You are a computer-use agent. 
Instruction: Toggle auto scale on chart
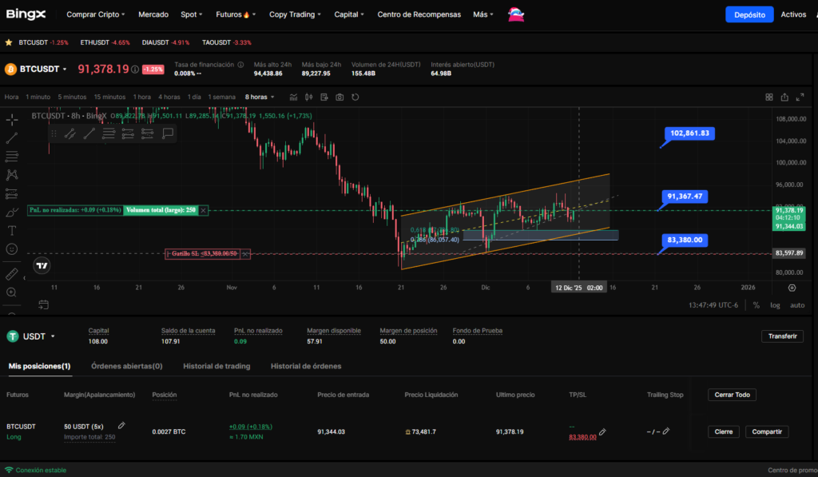point(797,305)
